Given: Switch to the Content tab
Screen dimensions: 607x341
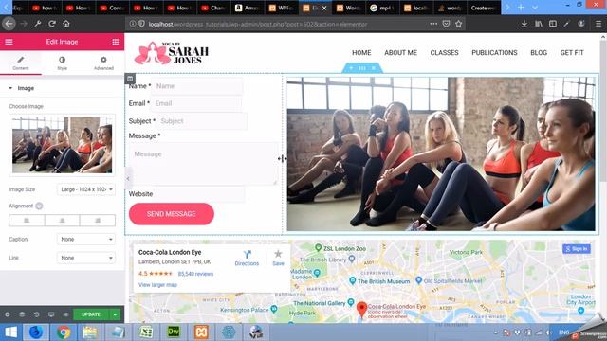Looking at the screenshot, I should tap(21, 63).
